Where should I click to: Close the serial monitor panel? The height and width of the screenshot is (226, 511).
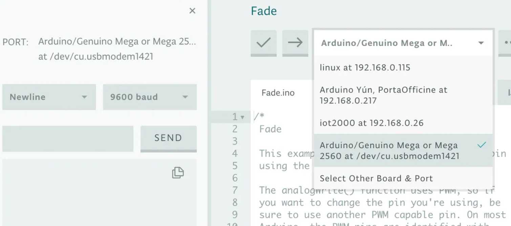(x=192, y=11)
